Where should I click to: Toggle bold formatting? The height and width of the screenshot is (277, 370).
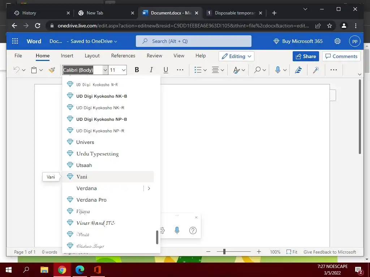point(137,70)
